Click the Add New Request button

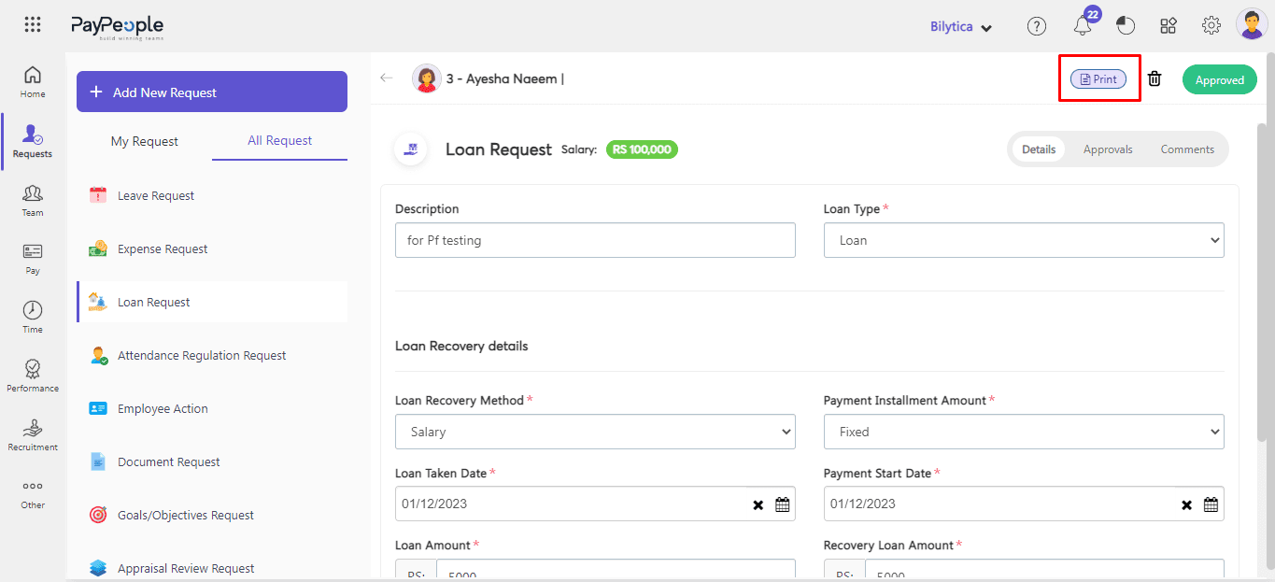click(212, 92)
